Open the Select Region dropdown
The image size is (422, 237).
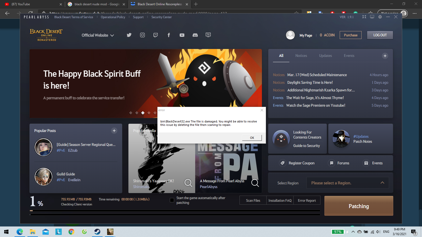tap(347, 183)
